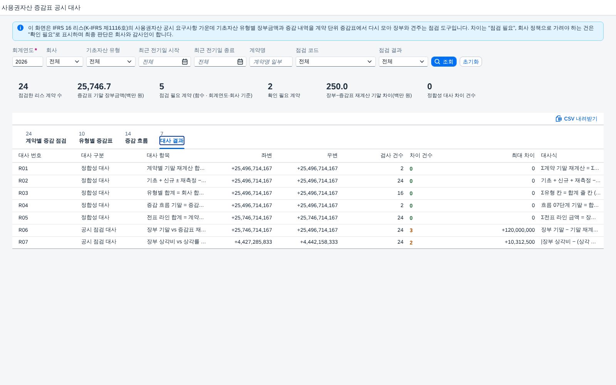Image resolution: width=616 pixels, height=385 pixels.
Task: Click the 점검 필요 계약 KPI value 5
Action: (x=162, y=87)
